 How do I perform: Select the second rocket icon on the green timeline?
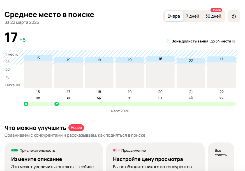(56, 103)
